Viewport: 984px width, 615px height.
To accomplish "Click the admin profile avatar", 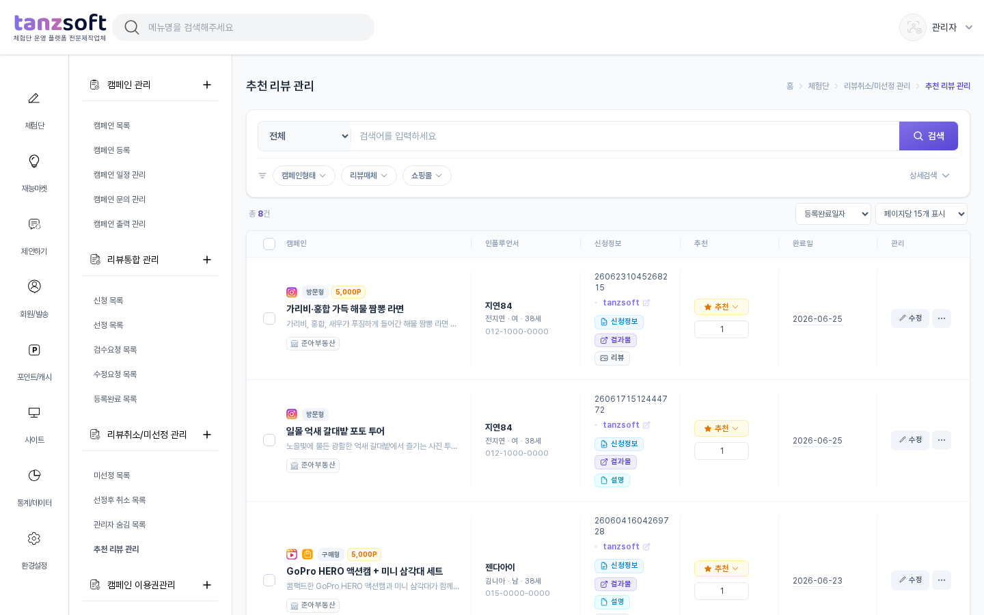I will click(913, 27).
